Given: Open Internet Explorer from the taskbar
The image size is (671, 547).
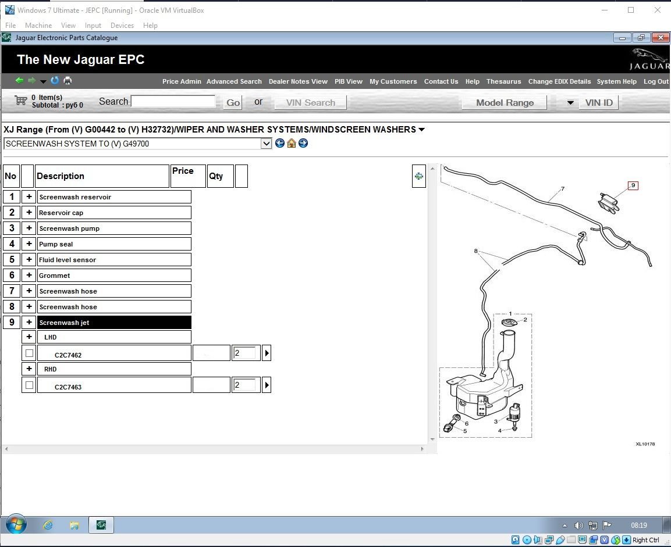Looking at the screenshot, I should click(x=48, y=525).
